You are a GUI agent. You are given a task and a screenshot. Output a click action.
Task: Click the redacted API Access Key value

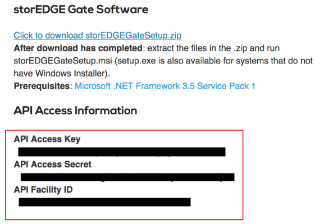coord(122,152)
